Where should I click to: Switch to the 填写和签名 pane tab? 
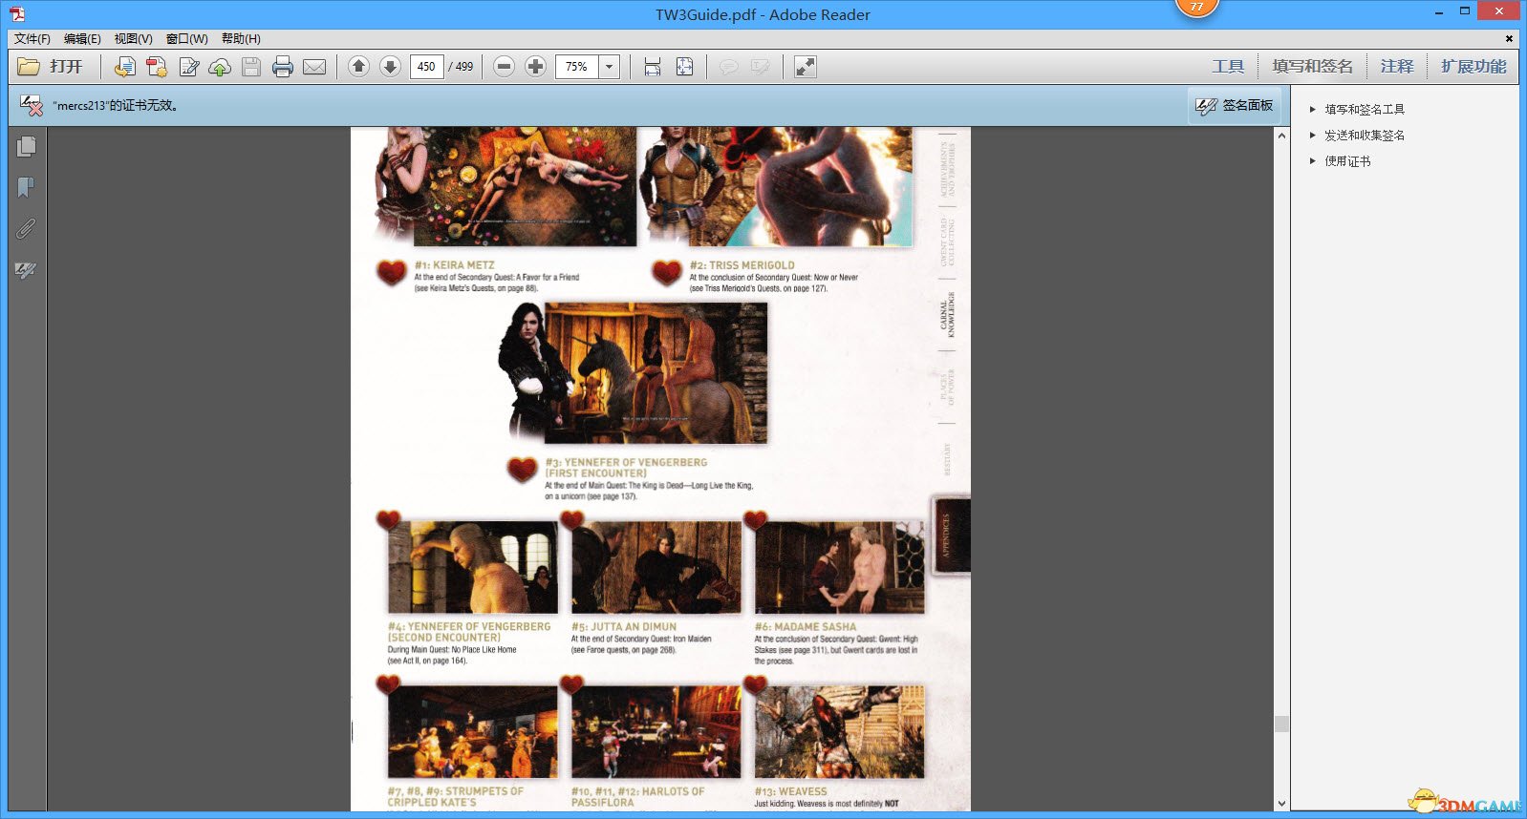coord(1312,67)
